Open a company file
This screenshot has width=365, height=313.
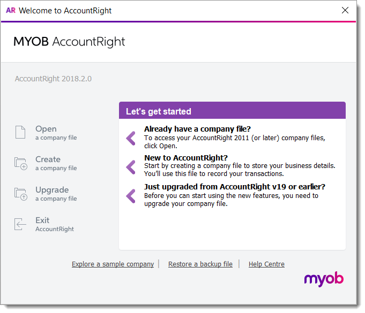tap(46, 129)
